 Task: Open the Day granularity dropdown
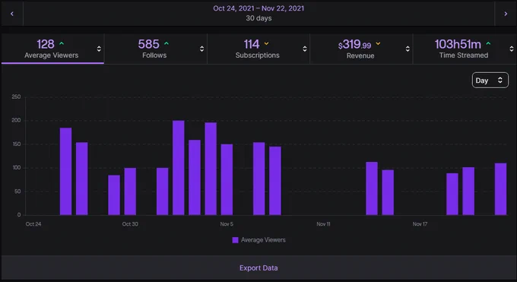[x=490, y=80]
